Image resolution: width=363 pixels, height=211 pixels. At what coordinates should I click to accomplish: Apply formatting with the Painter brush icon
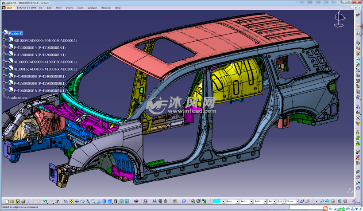click(301, 201)
